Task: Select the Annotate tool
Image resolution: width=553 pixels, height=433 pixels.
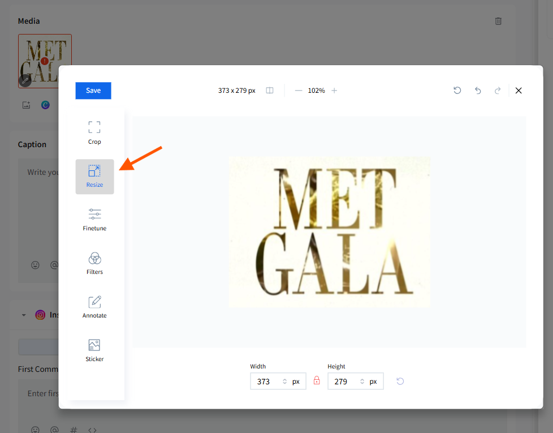Action: [94, 307]
